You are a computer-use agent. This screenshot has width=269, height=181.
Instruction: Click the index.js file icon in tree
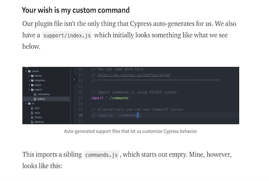click(x=35, y=99)
